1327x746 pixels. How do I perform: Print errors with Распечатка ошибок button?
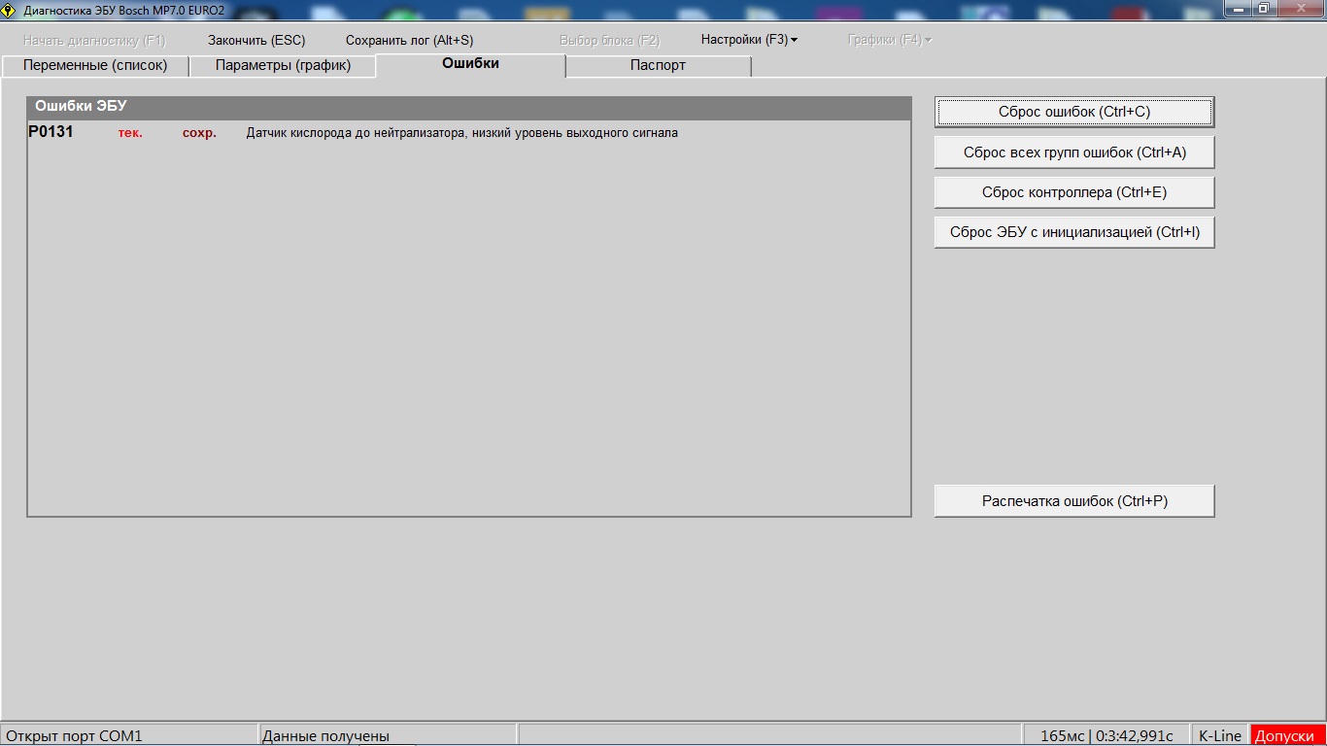(x=1074, y=501)
